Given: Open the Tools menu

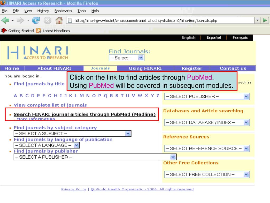Looking at the screenshot, I should click(x=82, y=11).
